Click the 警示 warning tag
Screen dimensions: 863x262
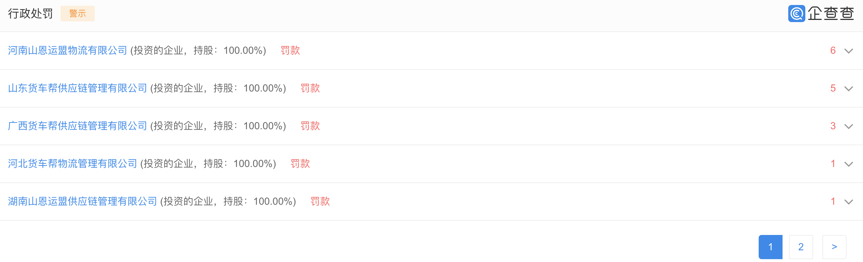(78, 14)
